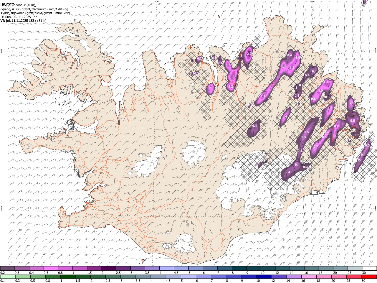The width and height of the screenshot is (377, 283).
Task: Select the lower row swatch between 20 and 25
Action: [x=338, y=277]
